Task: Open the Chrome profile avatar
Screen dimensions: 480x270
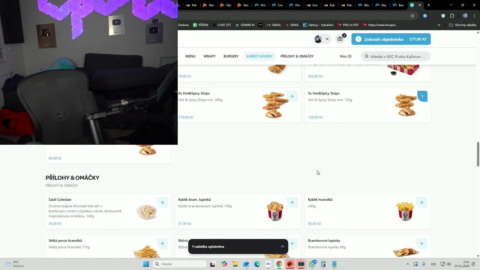Action: [x=465, y=16]
